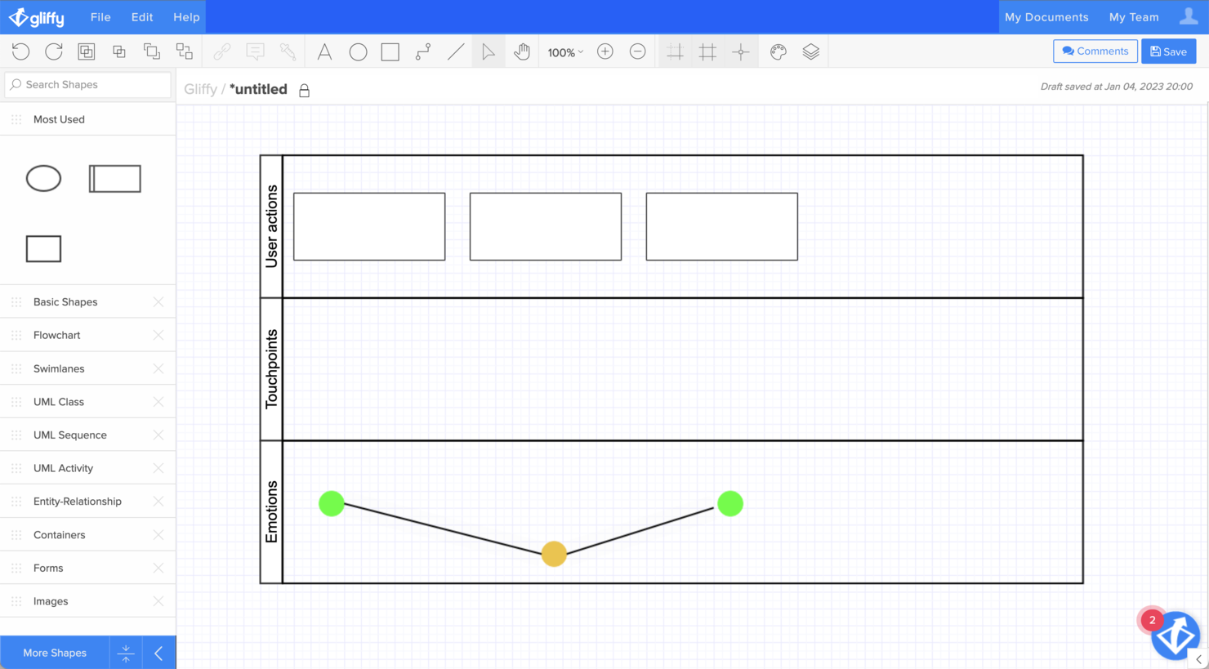The height and width of the screenshot is (669, 1209).
Task: Toggle the document lock icon
Action: point(304,90)
